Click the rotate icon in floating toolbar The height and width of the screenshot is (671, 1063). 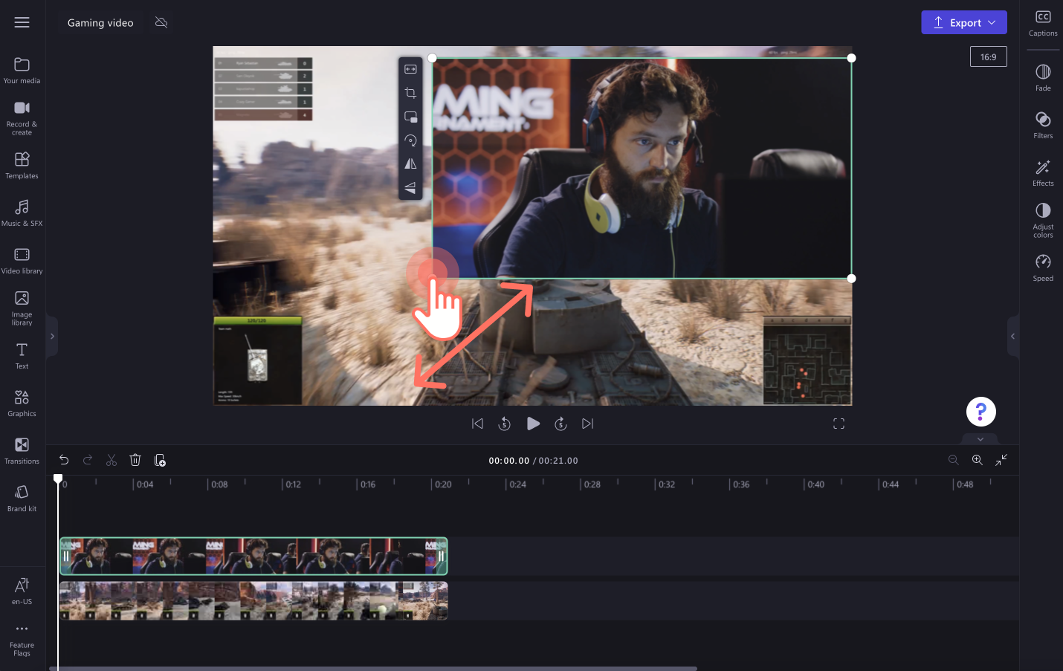coord(410,140)
